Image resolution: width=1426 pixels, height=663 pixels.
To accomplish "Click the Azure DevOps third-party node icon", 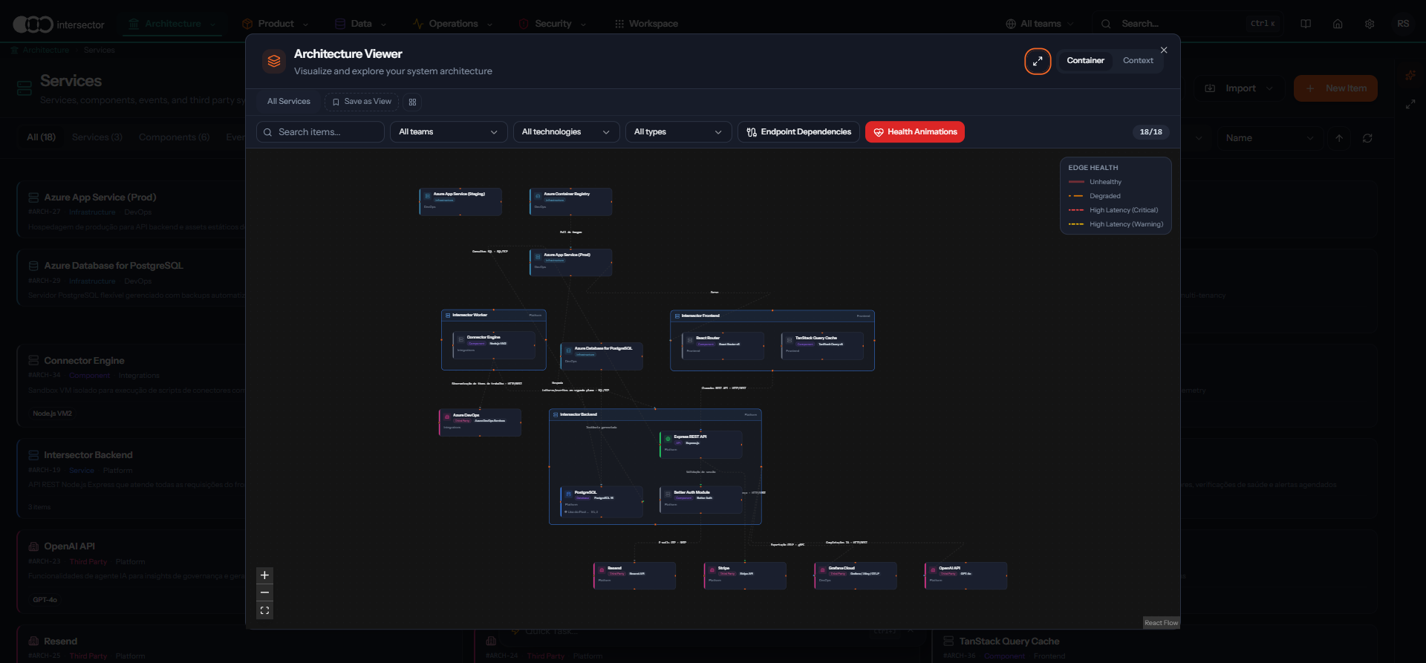I will click(x=447, y=417).
